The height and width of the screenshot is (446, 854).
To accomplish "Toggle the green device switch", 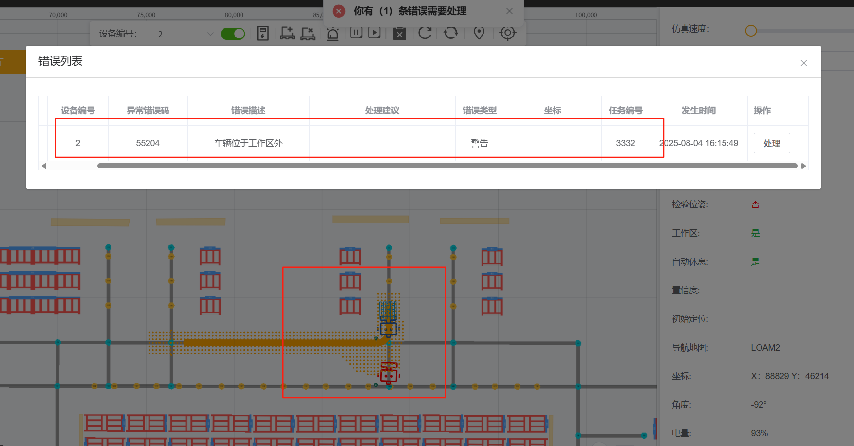I will pyautogui.click(x=233, y=34).
